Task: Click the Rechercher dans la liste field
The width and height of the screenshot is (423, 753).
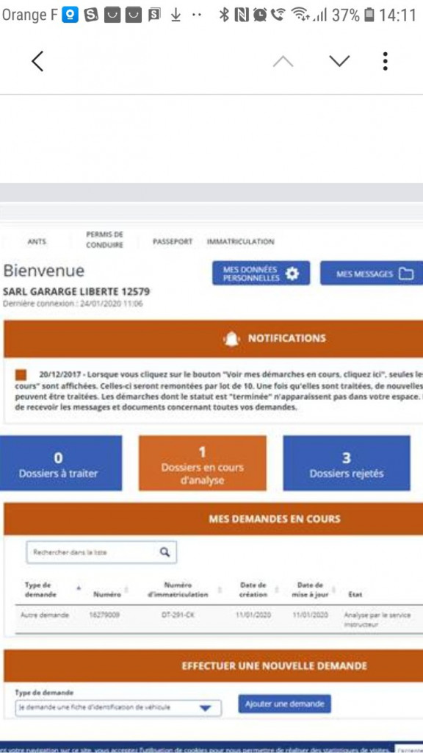Action: coord(101,552)
